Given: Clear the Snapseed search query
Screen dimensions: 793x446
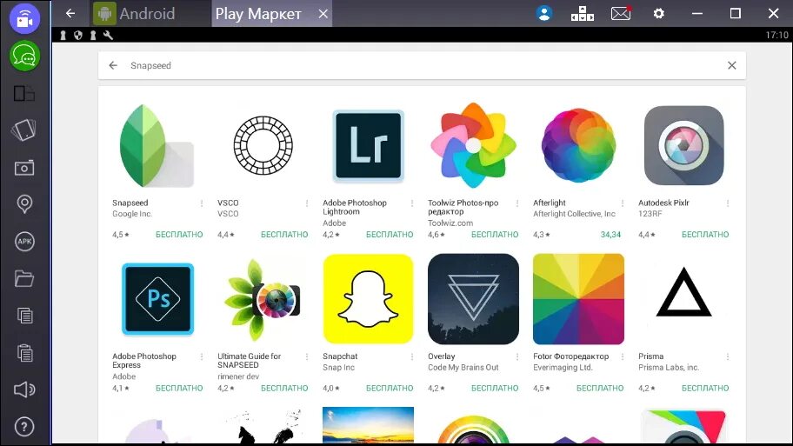Looking at the screenshot, I should [x=732, y=65].
